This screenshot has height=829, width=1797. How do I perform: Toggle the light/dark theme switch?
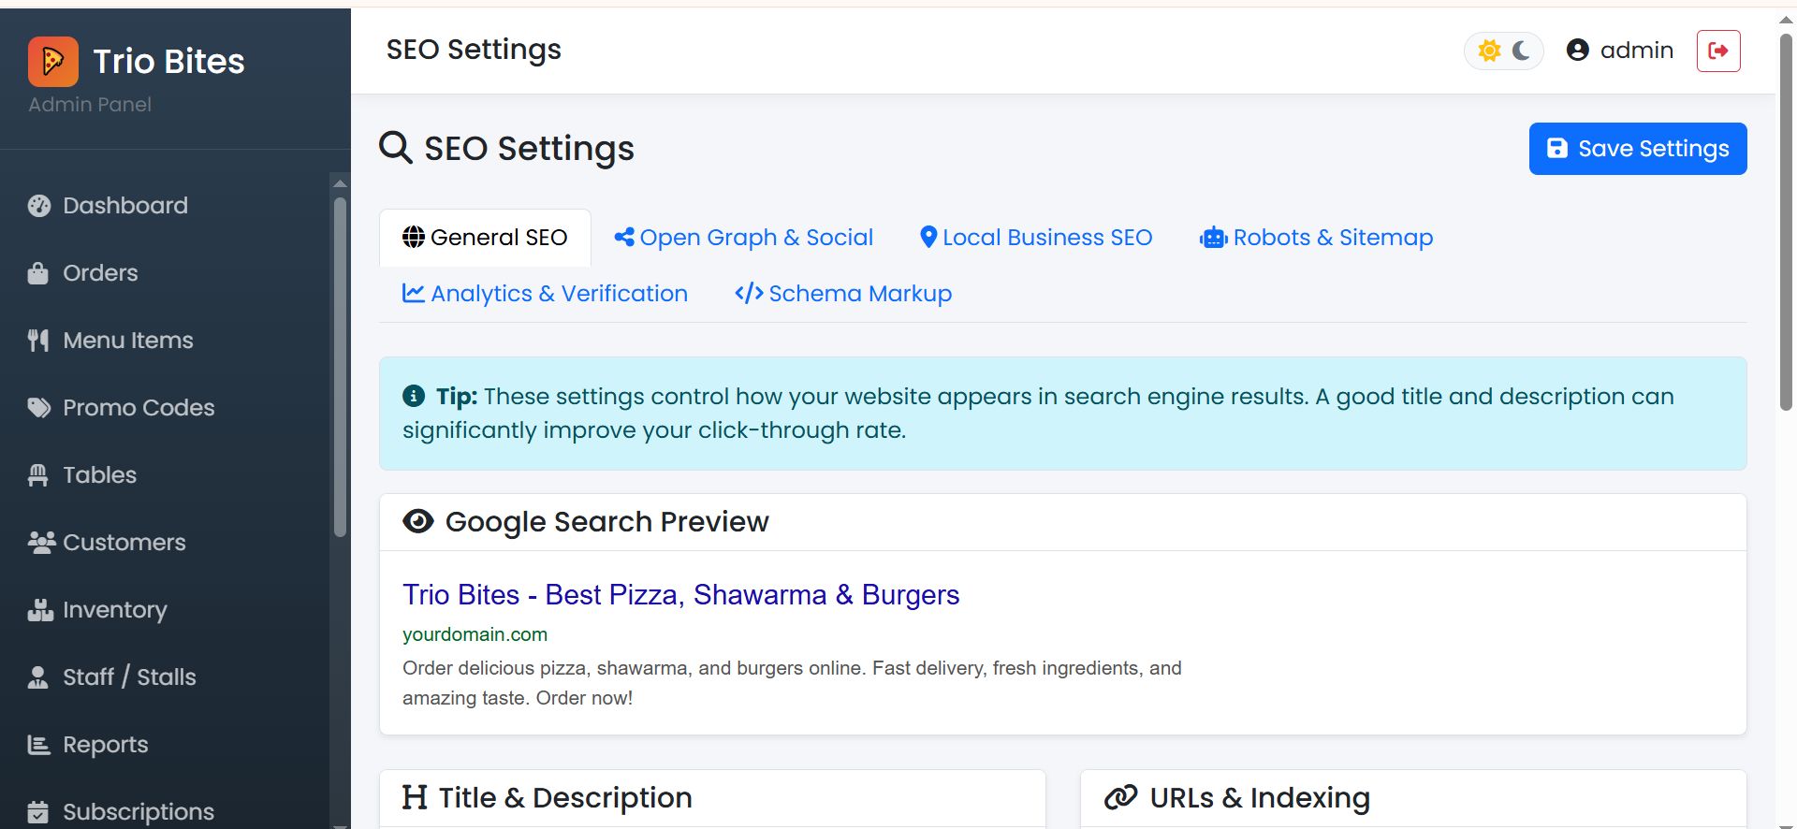point(1504,51)
